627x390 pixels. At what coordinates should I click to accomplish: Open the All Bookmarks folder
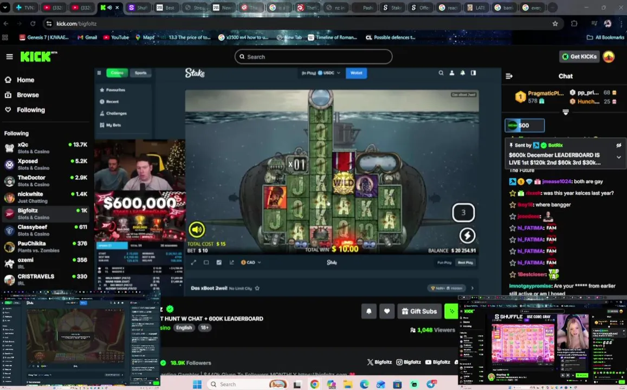pos(605,37)
